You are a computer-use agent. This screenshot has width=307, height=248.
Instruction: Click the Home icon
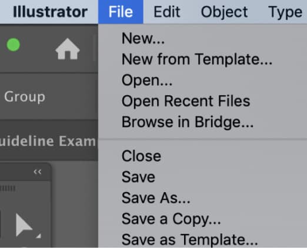[68, 49]
